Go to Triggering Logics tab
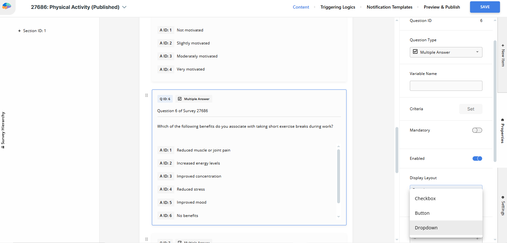 click(x=337, y=7)
